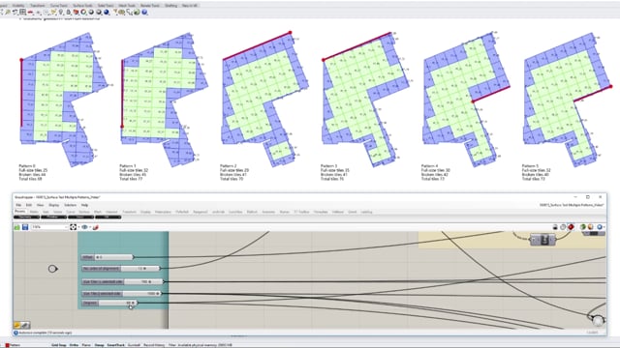The image size is (620, 348).
Task: Click the blue Save document icon
Action: (x=25, y=227)
